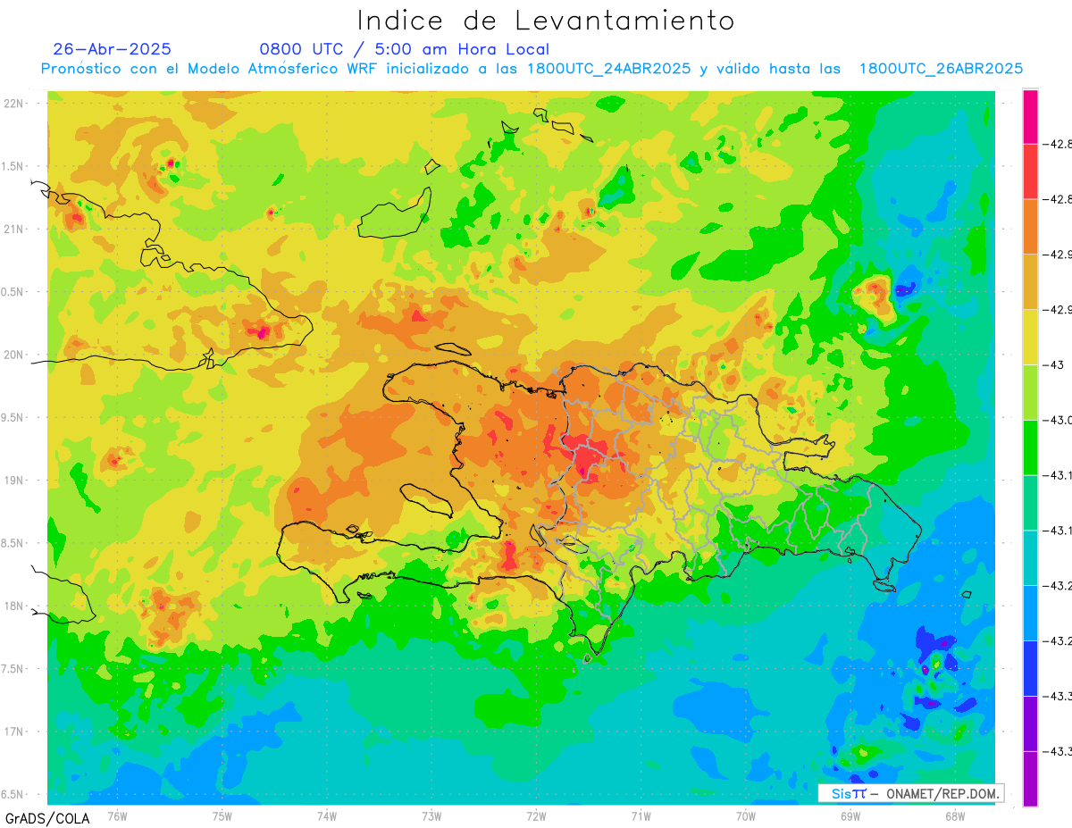Click the red swatch in the color legend
The image size is (1072, 828).
click(x=1030, y=171)
